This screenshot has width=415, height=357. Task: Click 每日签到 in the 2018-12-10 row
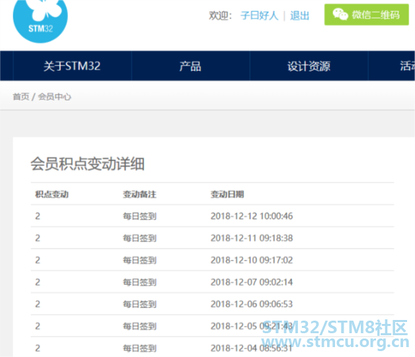(x=139, y=260)
